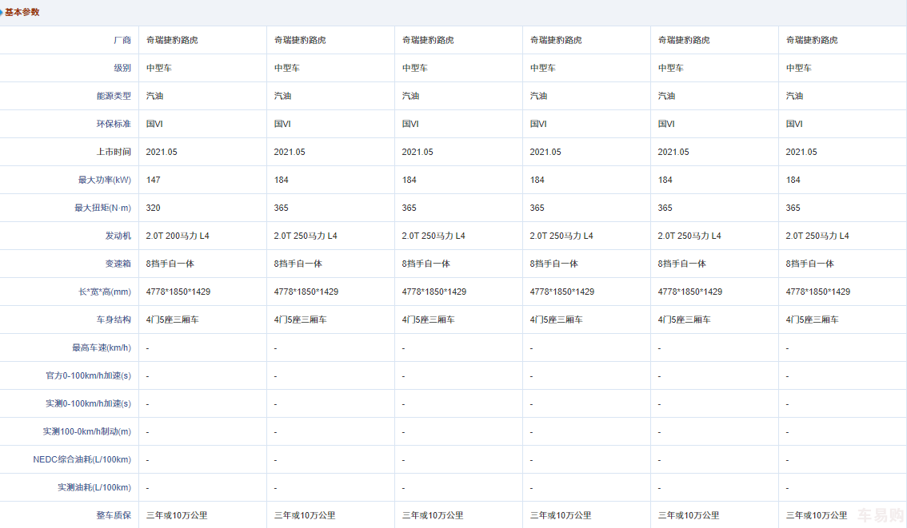The image size is (907, 528).
Task: Click the 车身结构 row label
Action: [x=114, y=320]
